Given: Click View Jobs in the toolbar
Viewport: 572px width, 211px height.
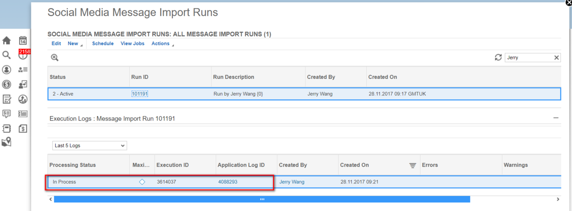Looking at the screenshot, I should pos(132,44).
